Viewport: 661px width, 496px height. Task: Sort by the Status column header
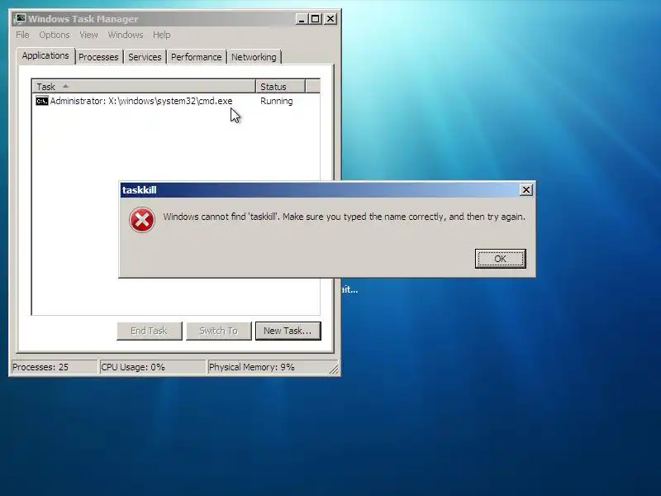pyautogui.click(x=280, y=87)
